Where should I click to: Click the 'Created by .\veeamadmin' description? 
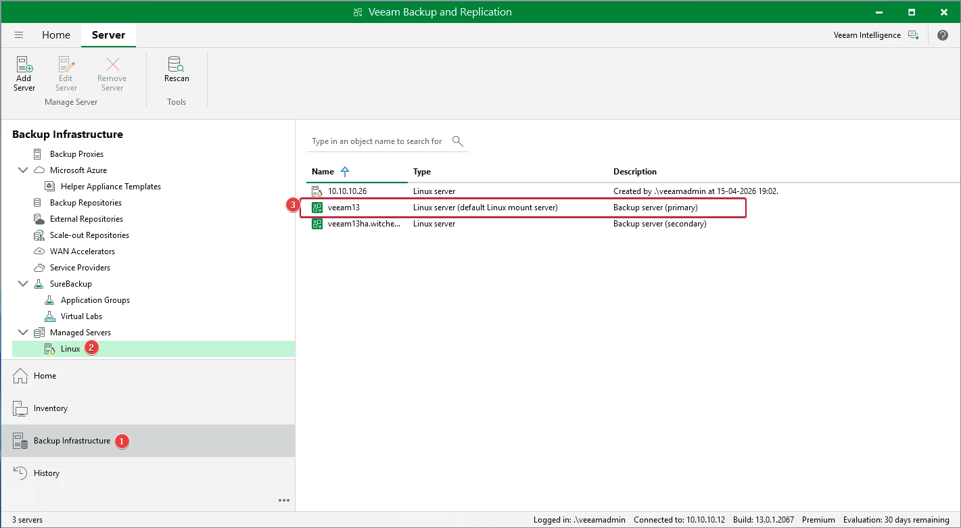point(696,191)
